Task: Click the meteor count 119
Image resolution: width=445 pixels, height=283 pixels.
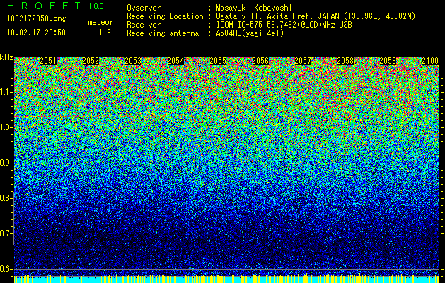Action: (105, 33)
